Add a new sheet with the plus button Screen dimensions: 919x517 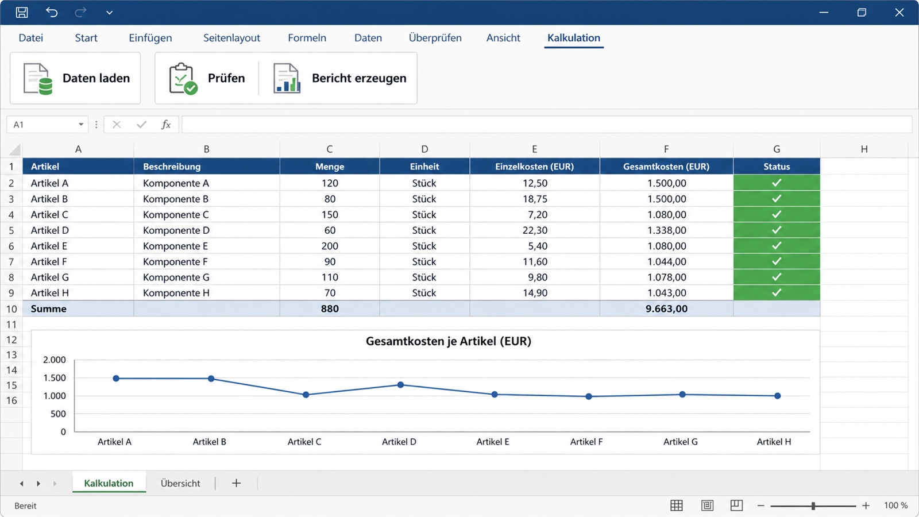pos(236,483)
